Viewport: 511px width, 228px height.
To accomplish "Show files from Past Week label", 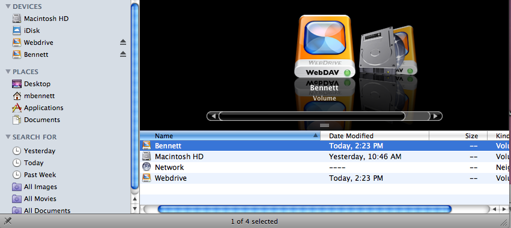I will (x=40, y=175).
